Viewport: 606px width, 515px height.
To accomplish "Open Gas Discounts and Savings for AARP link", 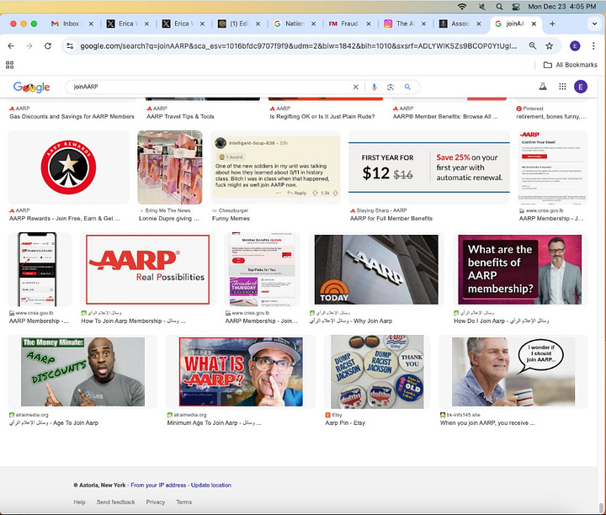I will click(72, 116).
